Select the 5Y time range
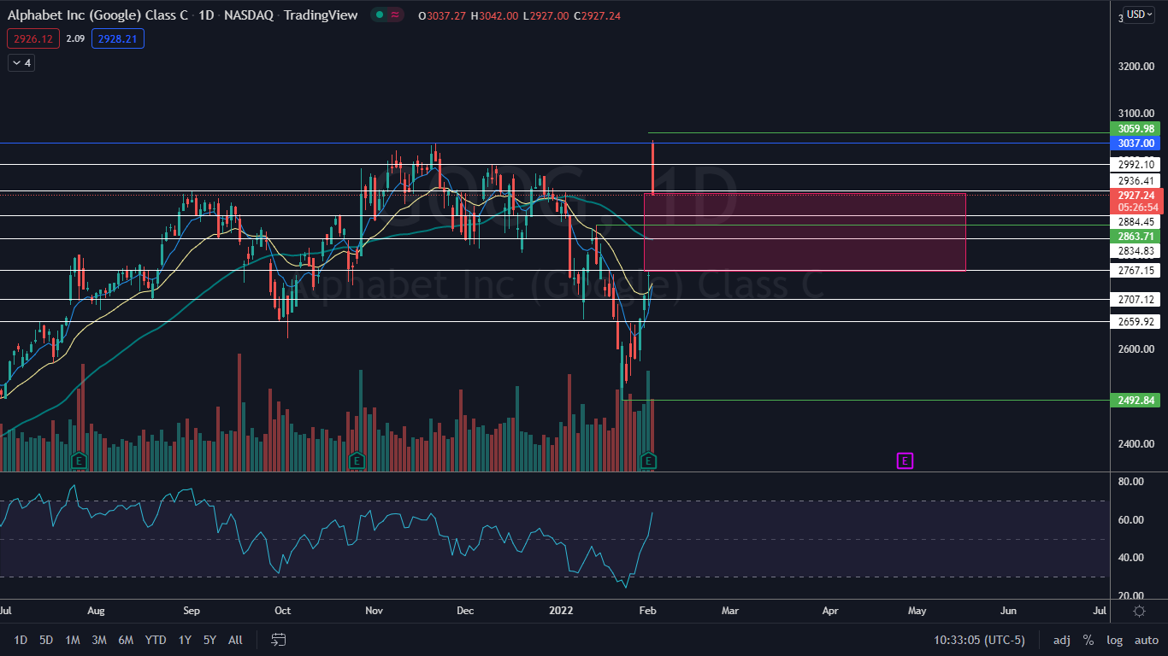Image resolution: width=1168 pixels, height=656 pixels. (x=209, y=640)
